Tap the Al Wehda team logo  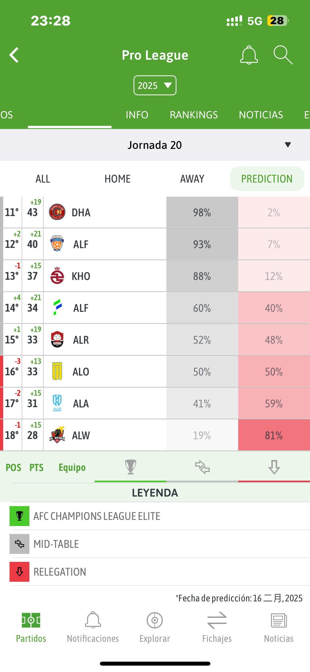click(57, 435)
